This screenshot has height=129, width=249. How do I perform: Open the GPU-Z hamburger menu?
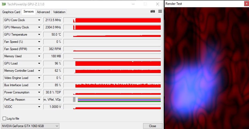(x=160, y=11)
